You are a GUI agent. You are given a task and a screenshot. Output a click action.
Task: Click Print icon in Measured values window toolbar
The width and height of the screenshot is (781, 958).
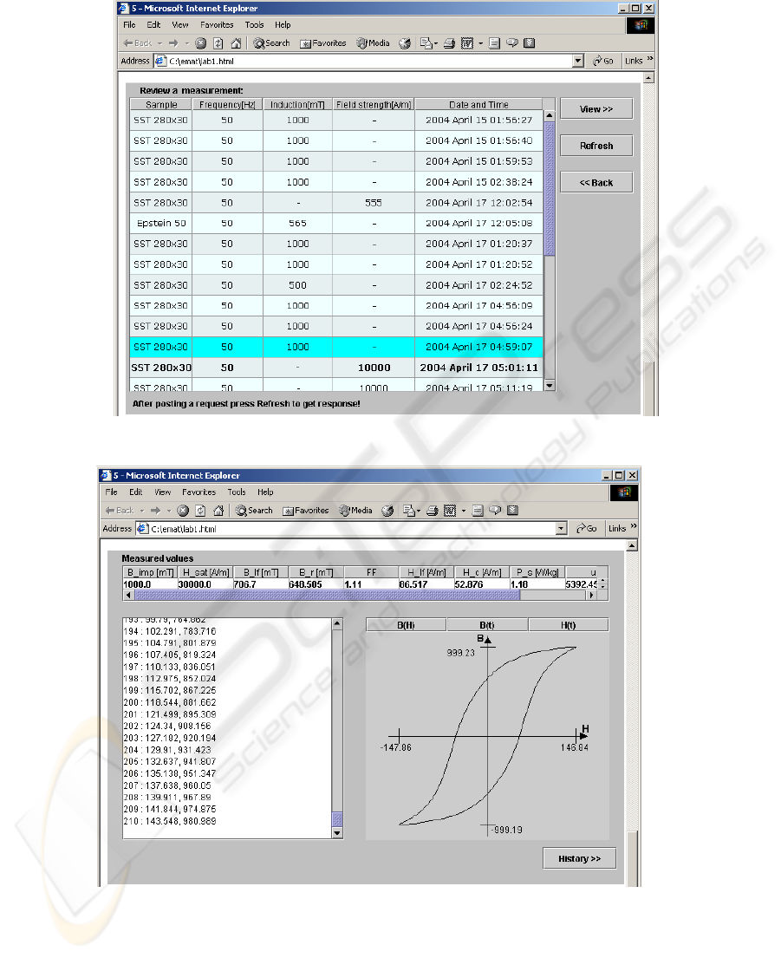432,511
